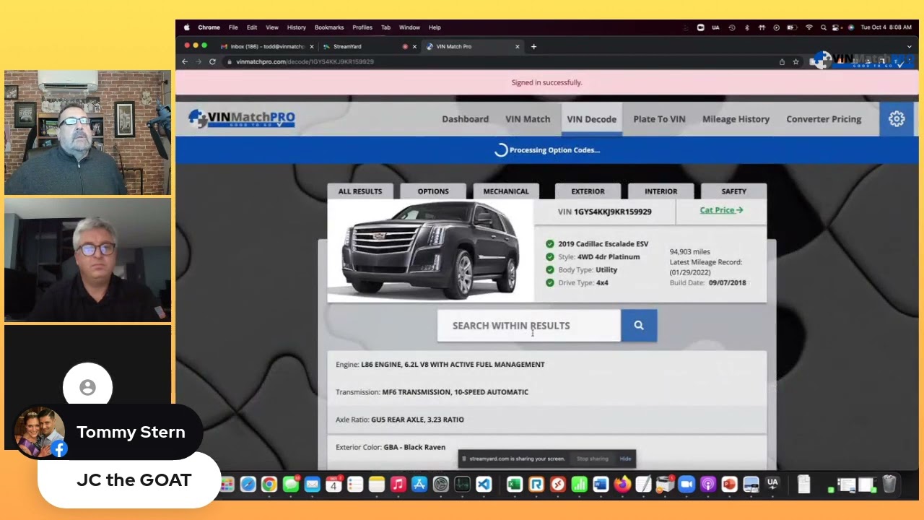Open the History menu
Viewport: 924px width, 520px height.
[297, 27]
